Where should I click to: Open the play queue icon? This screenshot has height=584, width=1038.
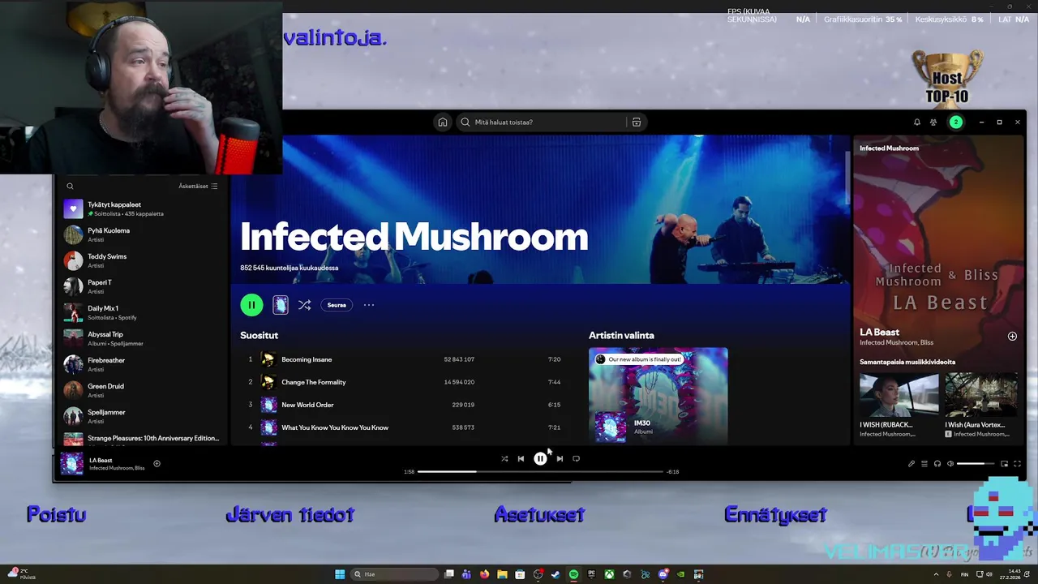(924, 464)
